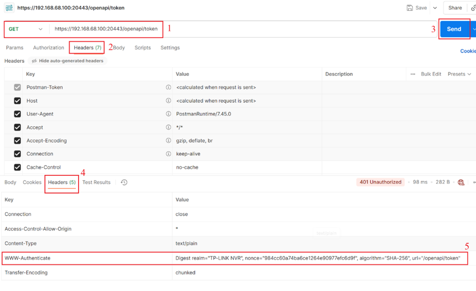Uncheck the Cache-Control header checkbox

[x=17, y=167]
